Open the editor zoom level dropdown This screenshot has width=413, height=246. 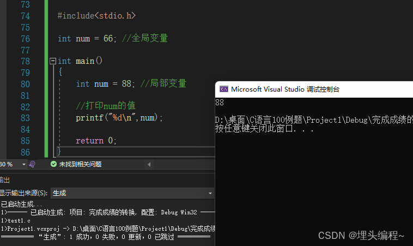24,165
